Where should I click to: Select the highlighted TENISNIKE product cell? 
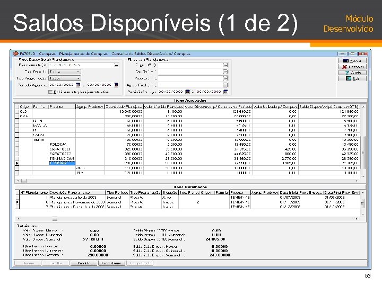point(62,163)
